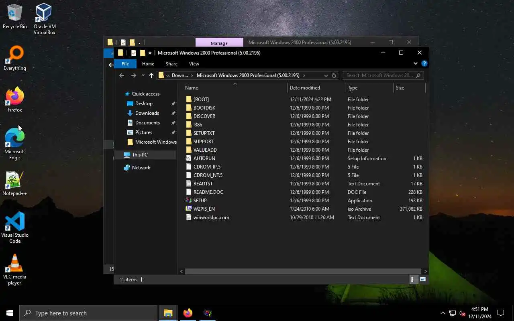Click the search magnifier icon in Explorer

418,75
